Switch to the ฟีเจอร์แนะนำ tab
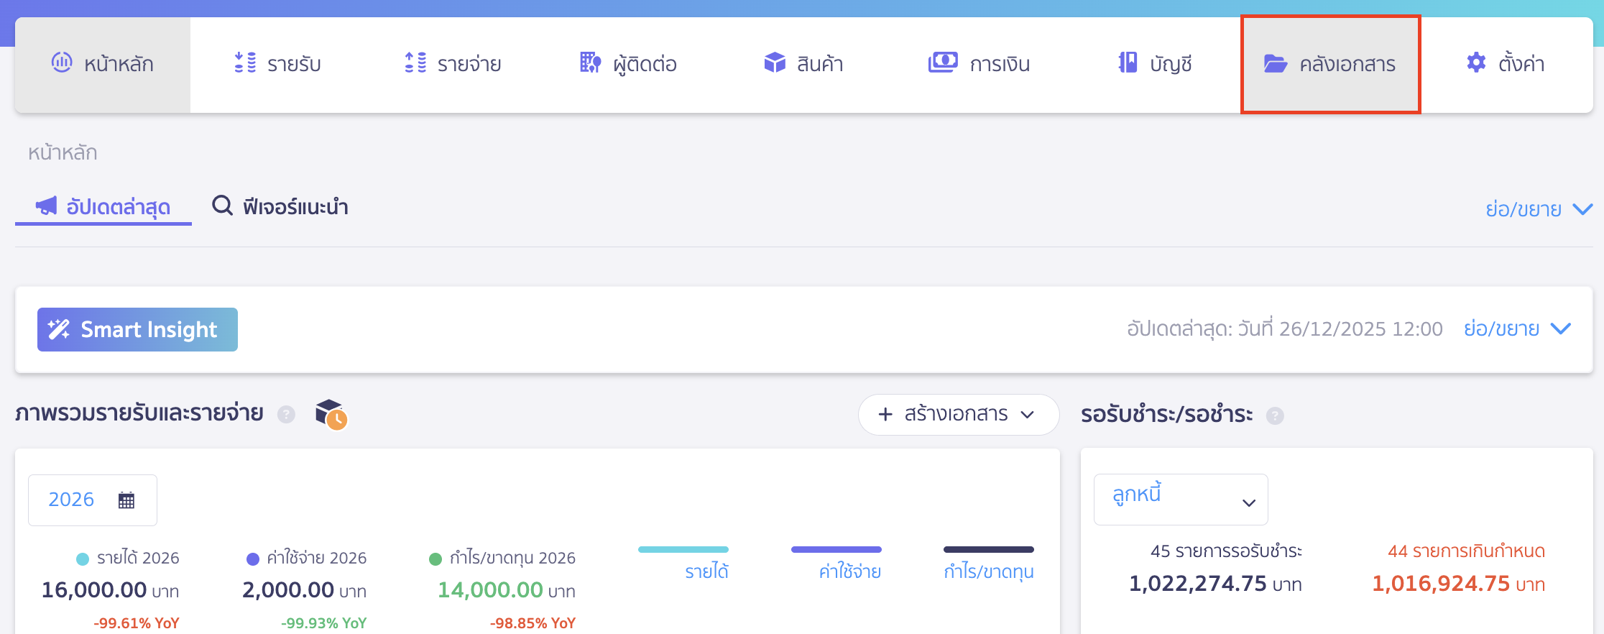Image resolution: width=1604 pixels, height=634 pixels. click(281, 207)
